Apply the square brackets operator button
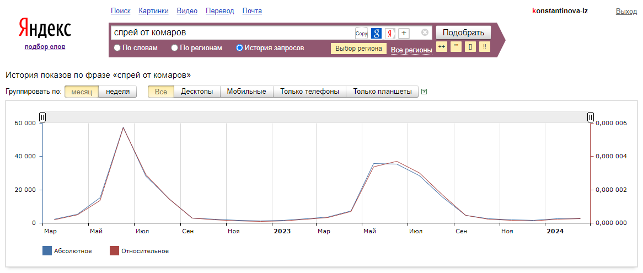Viewport: 643px width, 273px height. click(470, 47)
